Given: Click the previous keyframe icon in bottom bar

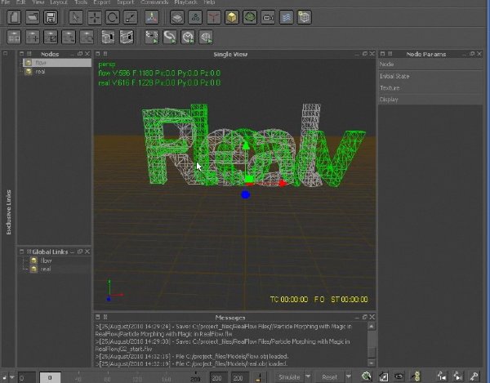Looking at the screenshot, I should click(x=442, y=376).
